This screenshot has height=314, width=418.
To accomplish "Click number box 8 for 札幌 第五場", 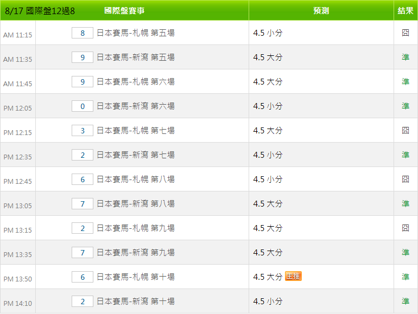I will (83, 33).
